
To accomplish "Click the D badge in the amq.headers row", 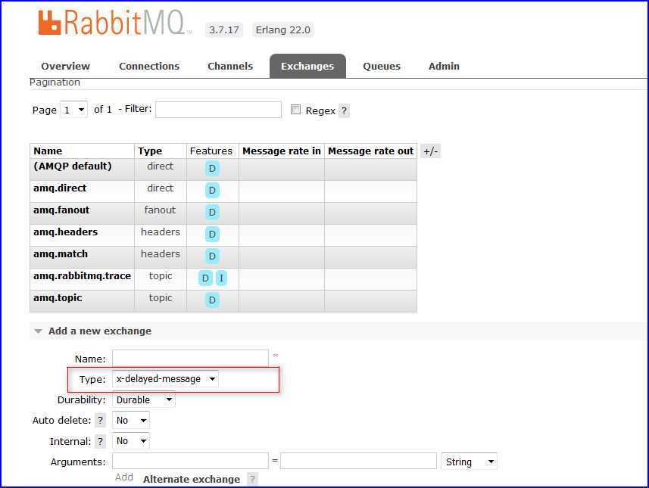I will [212, 234].
